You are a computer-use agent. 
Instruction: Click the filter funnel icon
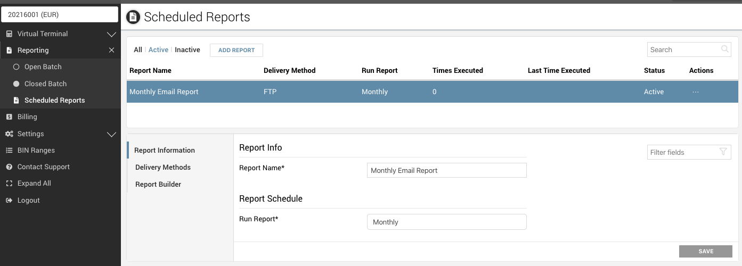[x=723, y=152]
